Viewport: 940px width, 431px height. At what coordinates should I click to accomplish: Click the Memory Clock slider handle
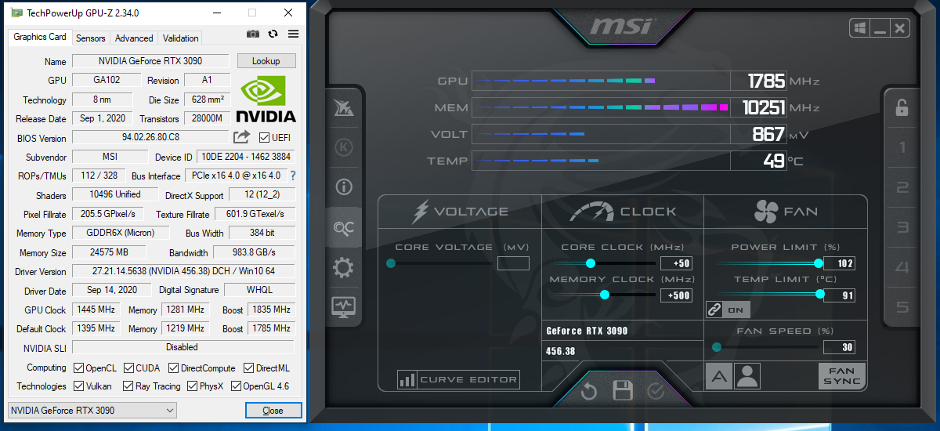605,295
